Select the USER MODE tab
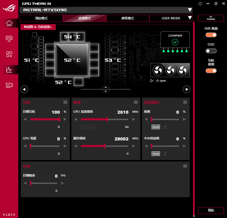This screenshot has width=227, height=218. (171, 18)
